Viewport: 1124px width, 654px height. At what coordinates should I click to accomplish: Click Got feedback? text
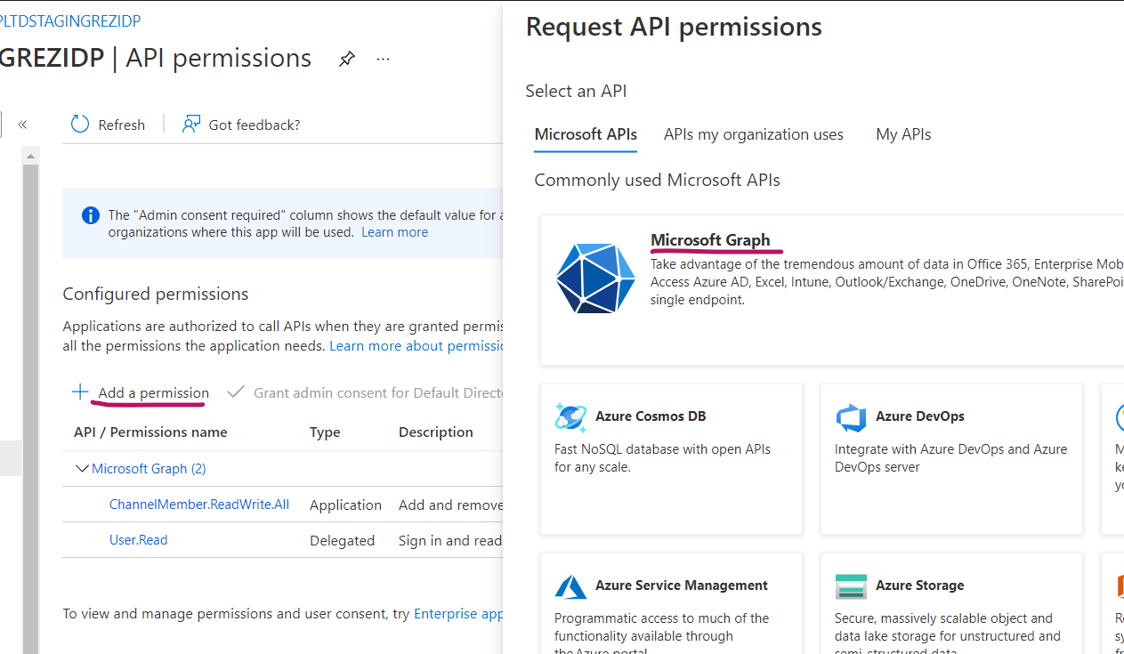255,125
